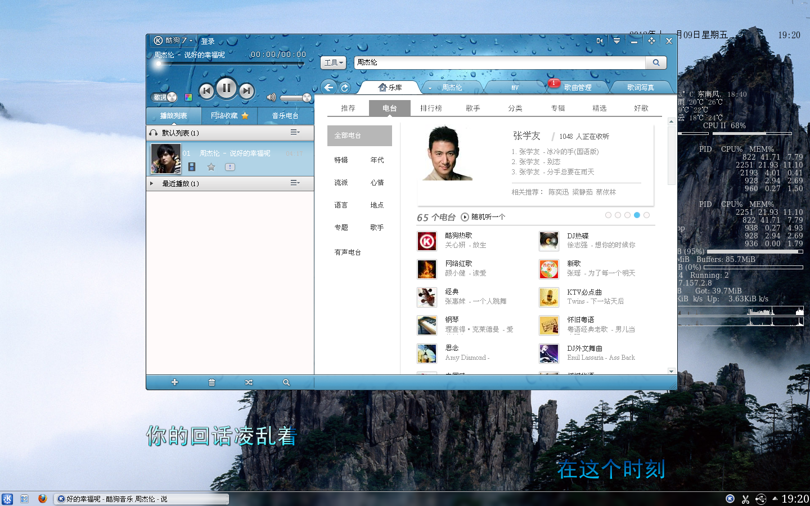Select the 全部电台 category
This screenshot has height=506, width=810.
(359, 135)
